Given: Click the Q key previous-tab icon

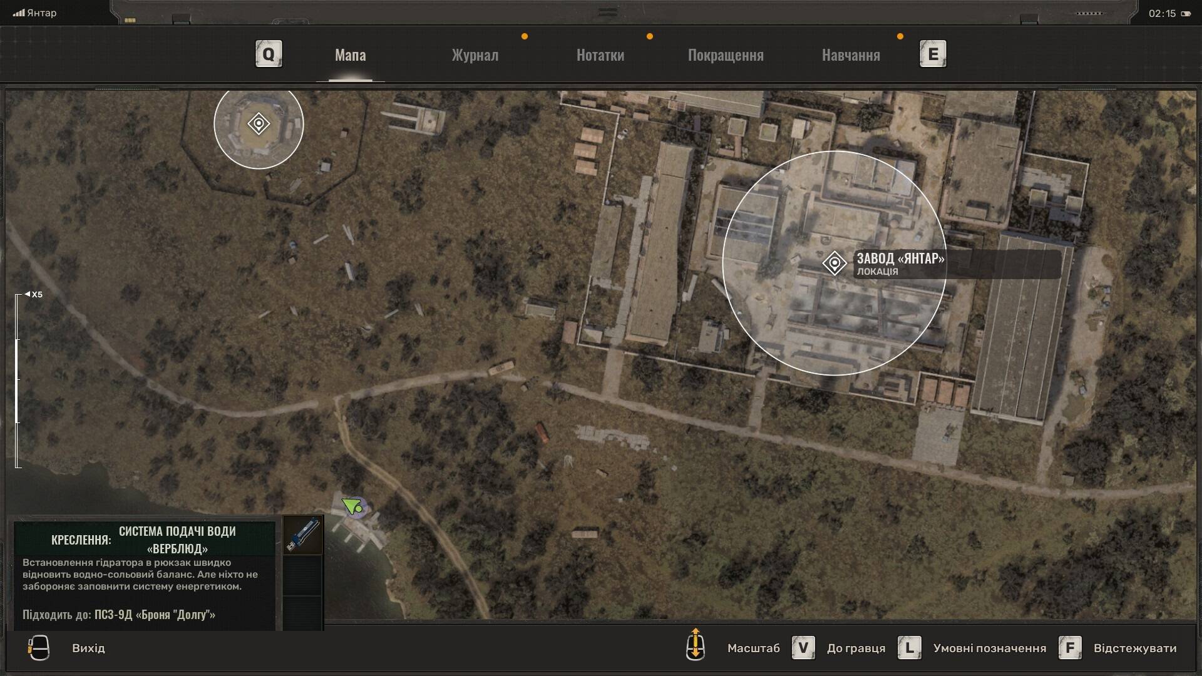Looking at the screenshot, I should 269,54.
